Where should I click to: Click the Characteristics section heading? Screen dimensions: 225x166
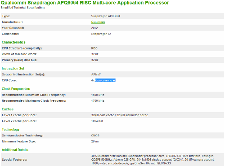[x=13, y=42]
